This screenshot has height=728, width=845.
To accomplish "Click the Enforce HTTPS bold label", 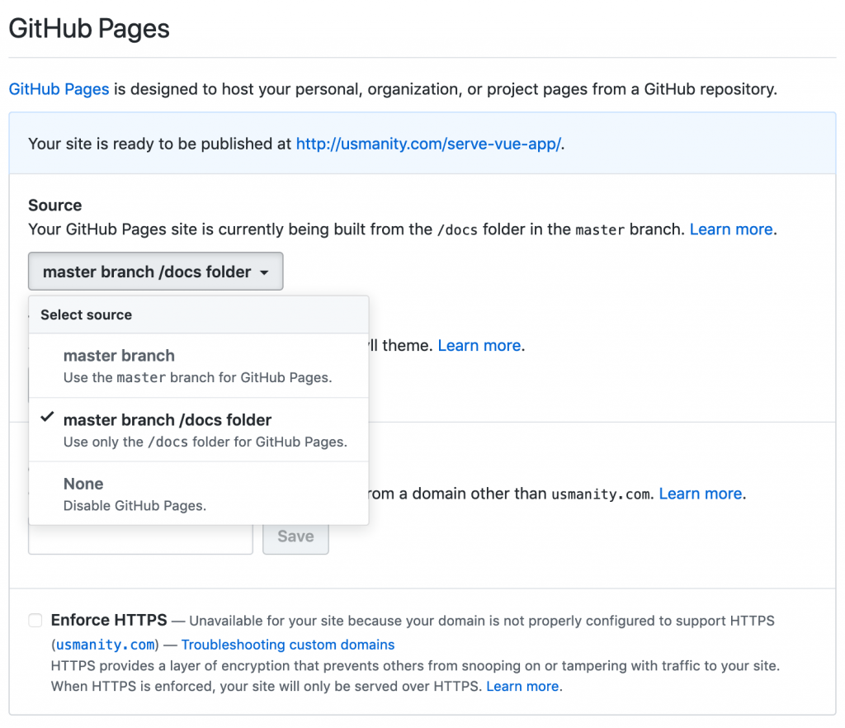I will pyautogui.click(x=109, y=620).
